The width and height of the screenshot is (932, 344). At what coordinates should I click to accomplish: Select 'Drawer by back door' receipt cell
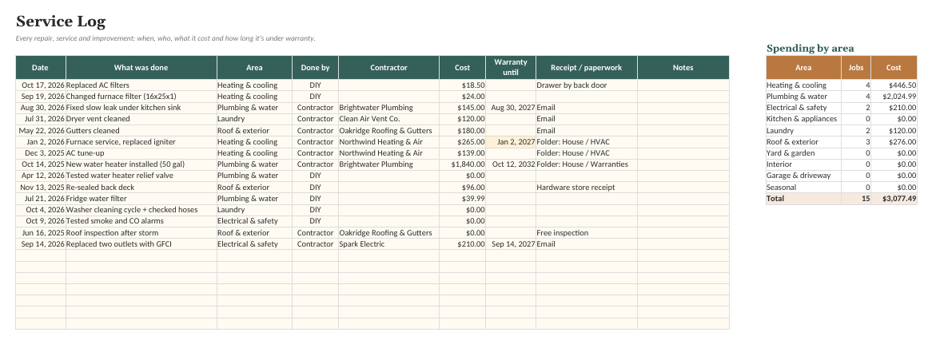coord(586,85)
